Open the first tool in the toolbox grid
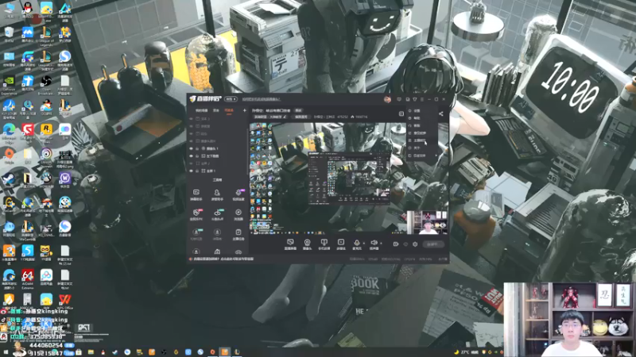Screen dimensions: 636x357 [x=196, y=194]
